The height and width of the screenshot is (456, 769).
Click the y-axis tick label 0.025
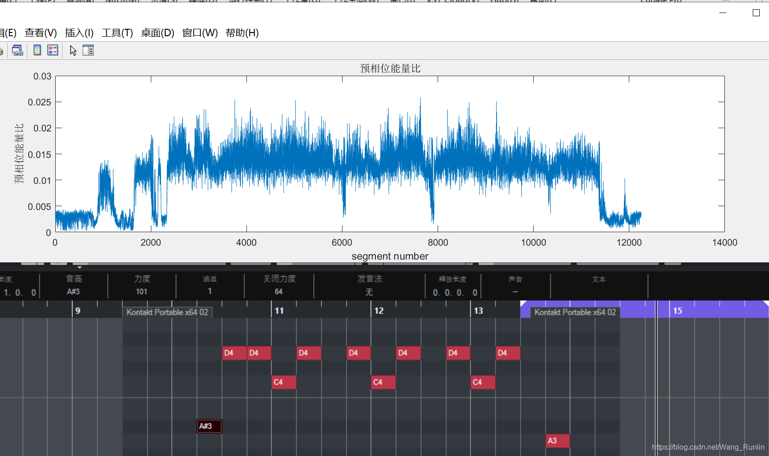[x=39, y=102]
